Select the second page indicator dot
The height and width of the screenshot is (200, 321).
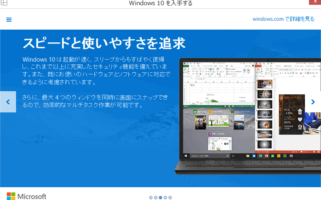[x=156, y=197]
